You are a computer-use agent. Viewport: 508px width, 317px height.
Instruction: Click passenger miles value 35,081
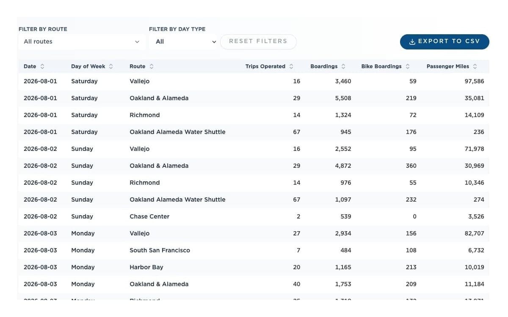click(x=474, y=98)
